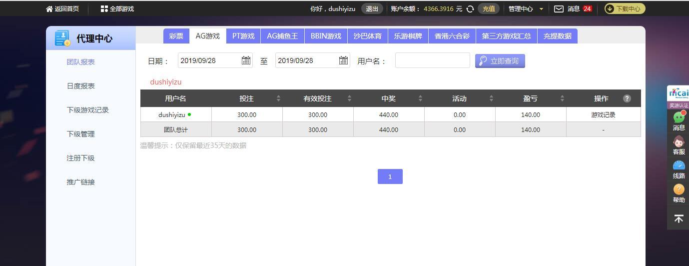This screenshot has height=266, width=689.
Task: Click the envelope message icon in the top bar
Action: coord(559,9)
